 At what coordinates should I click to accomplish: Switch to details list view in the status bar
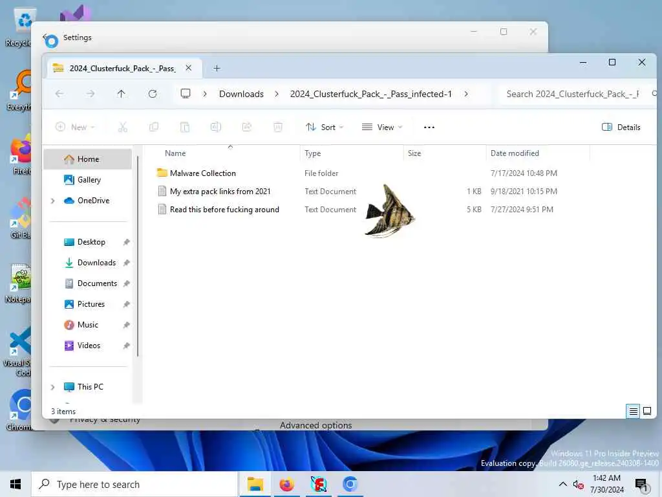pyautogui.click(x=634, y=411)
